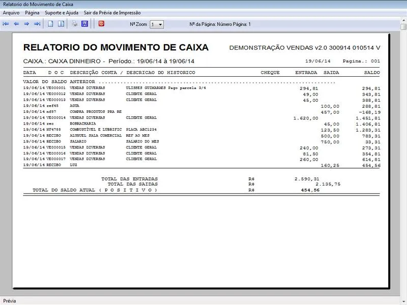Viewport: 407px width, 305px height.
Task: Open the Página menu
Action: pos(32,13)
